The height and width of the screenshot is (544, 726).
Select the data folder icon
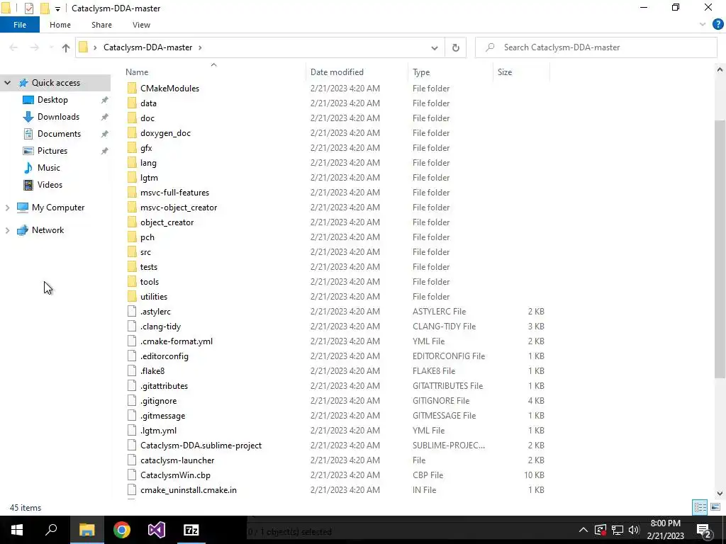point(132,103)
